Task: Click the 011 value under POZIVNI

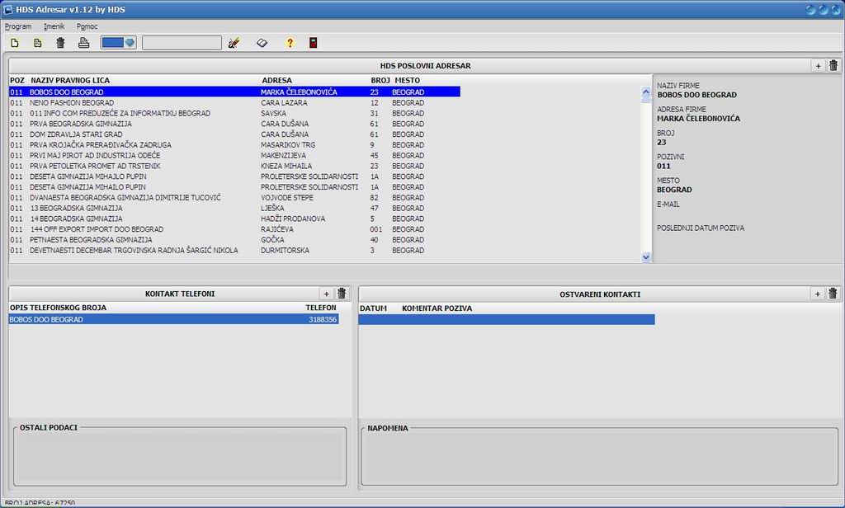Action: click(x=664, y=166)
